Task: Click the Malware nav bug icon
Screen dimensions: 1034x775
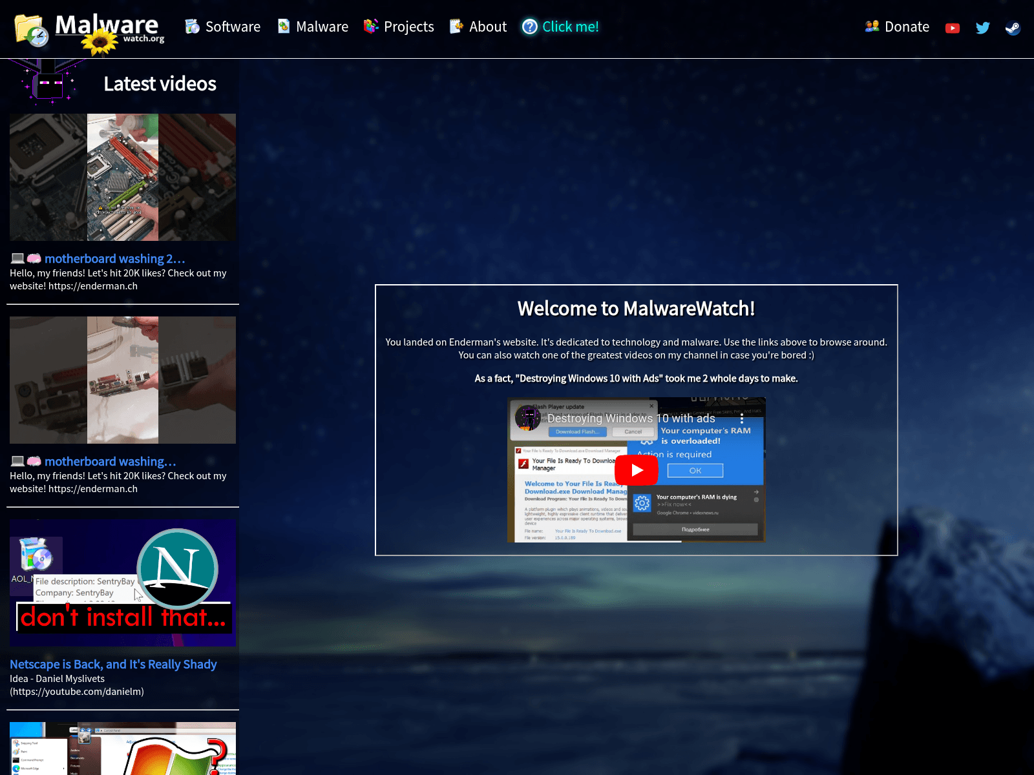Action: click(284, 26)
